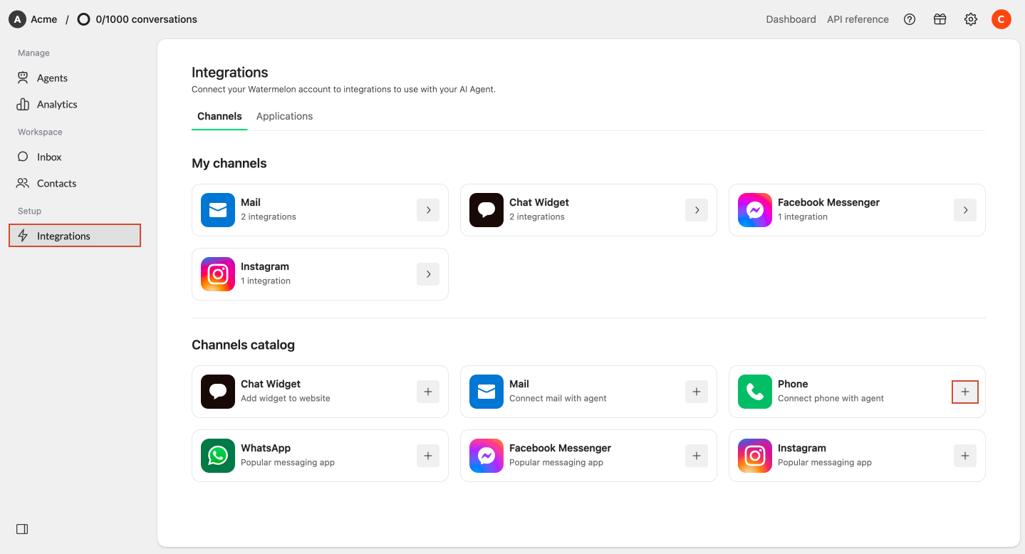Expand Facebook Messenger integrations chevron

click(965, 210)
